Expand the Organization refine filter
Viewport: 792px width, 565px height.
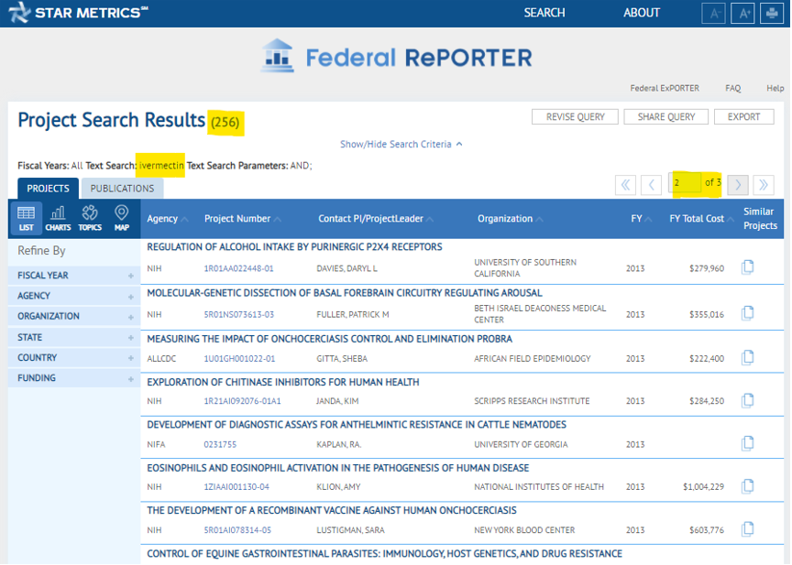pos(74,316)
